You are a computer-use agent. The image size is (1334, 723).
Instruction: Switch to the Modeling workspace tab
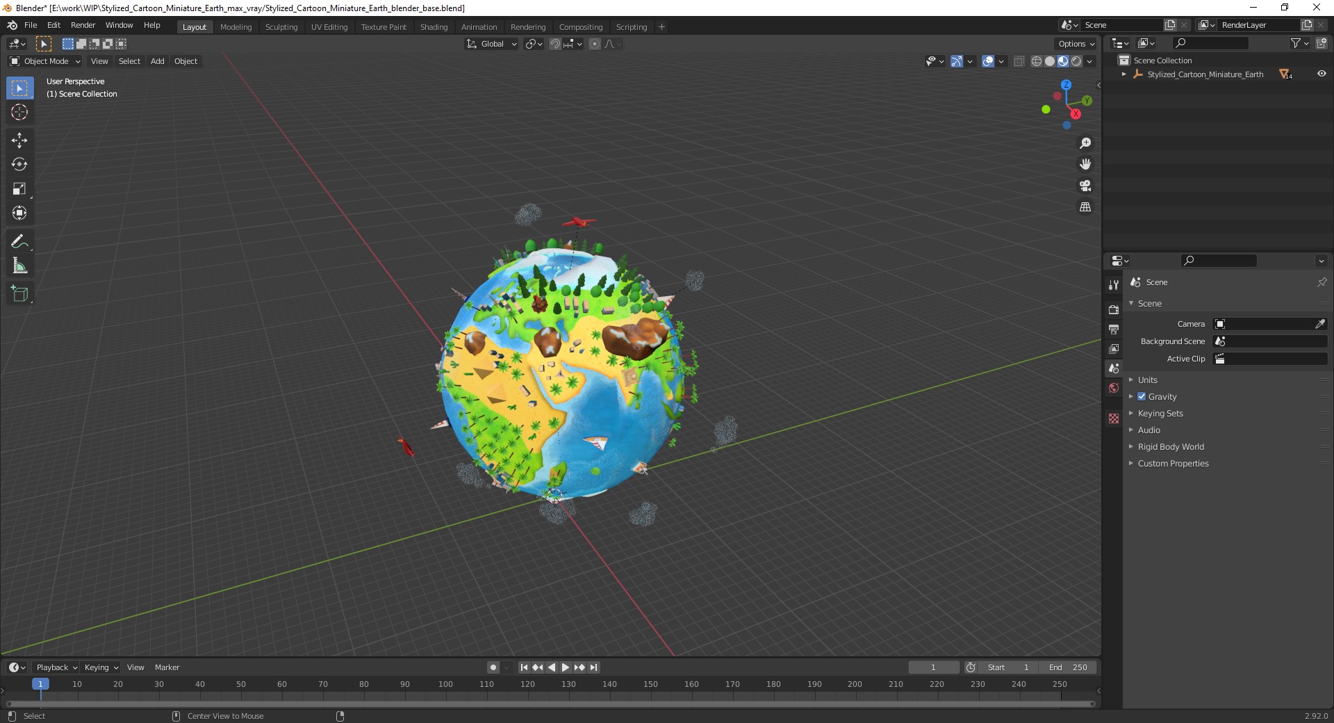[236, 27]
